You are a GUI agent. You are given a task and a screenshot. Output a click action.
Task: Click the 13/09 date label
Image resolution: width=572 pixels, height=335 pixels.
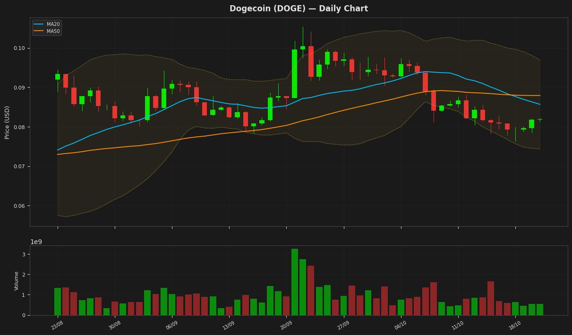click(x=228, y=325)
